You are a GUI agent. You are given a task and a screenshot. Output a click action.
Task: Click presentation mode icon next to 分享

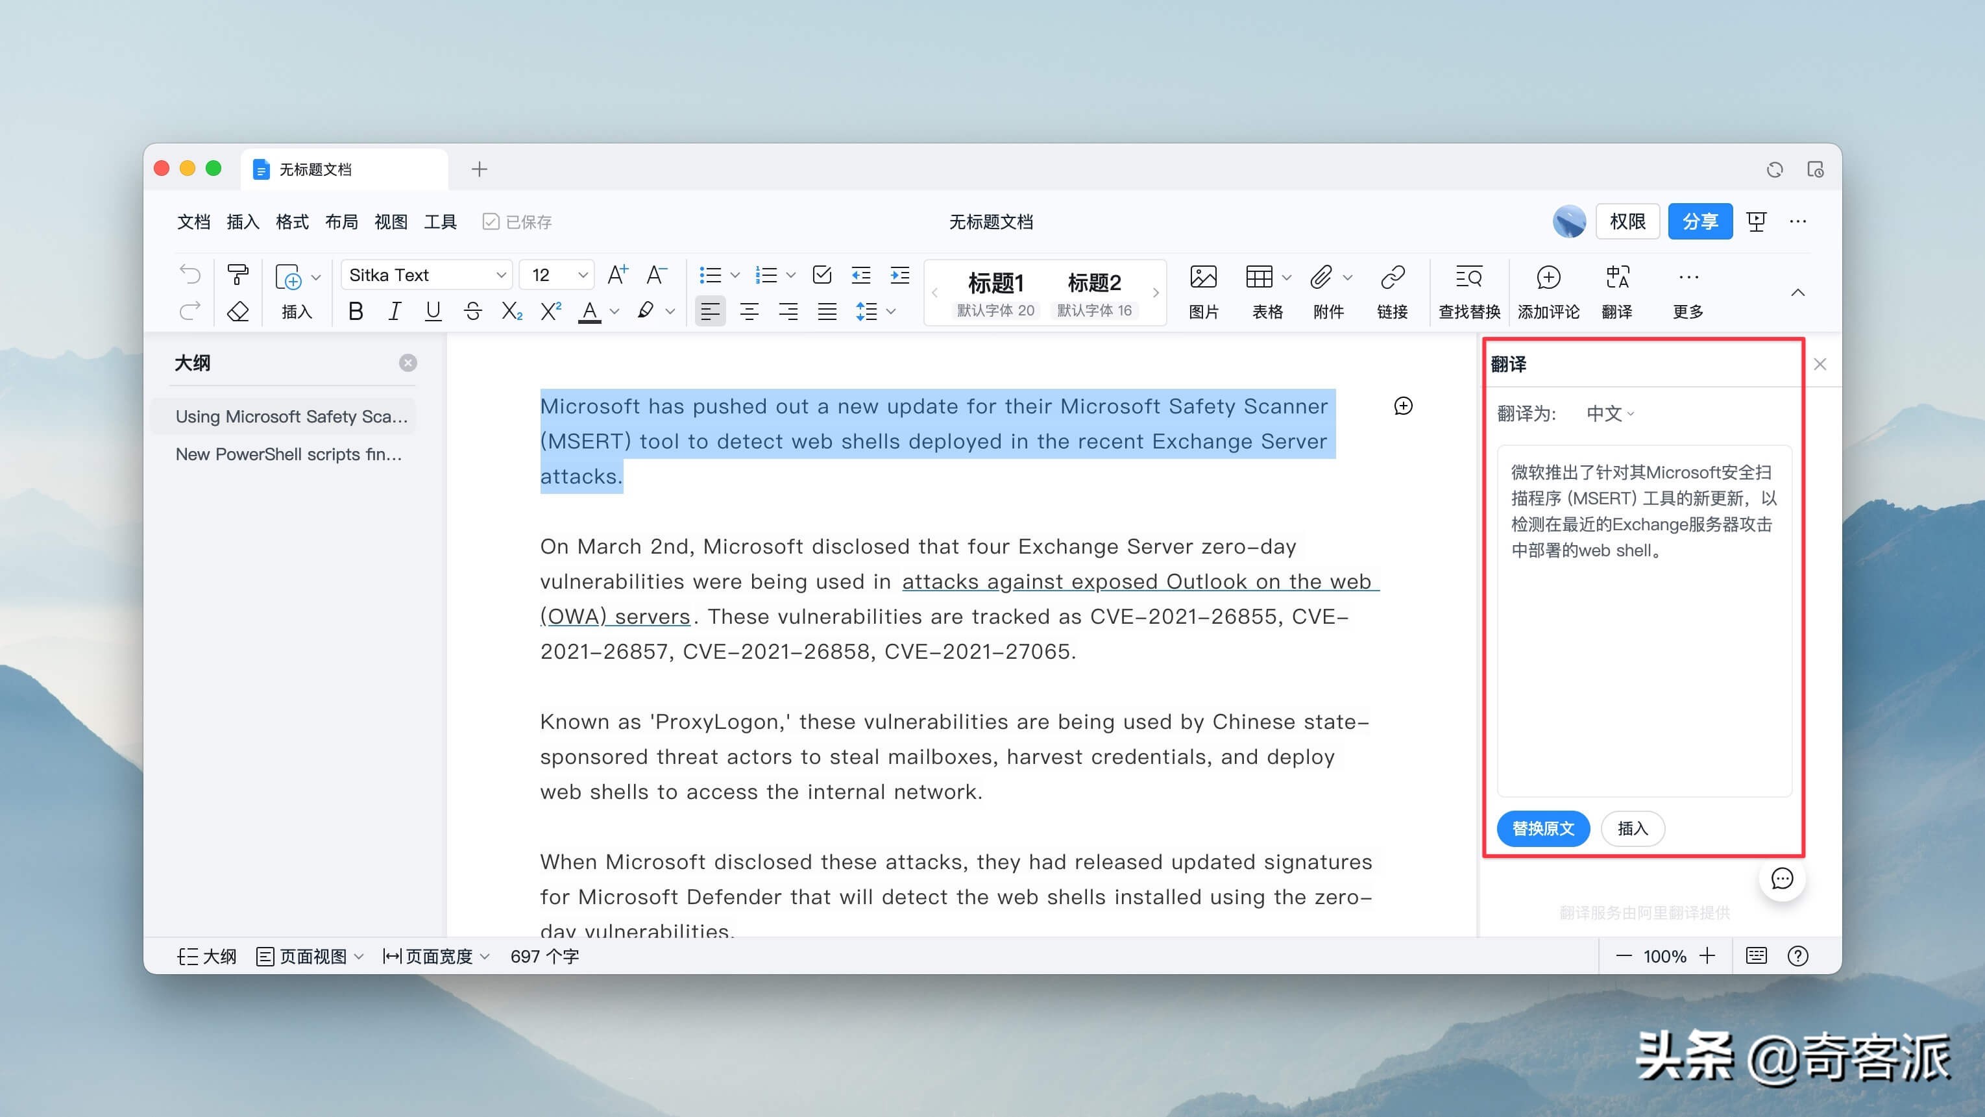pos(1756,222)
